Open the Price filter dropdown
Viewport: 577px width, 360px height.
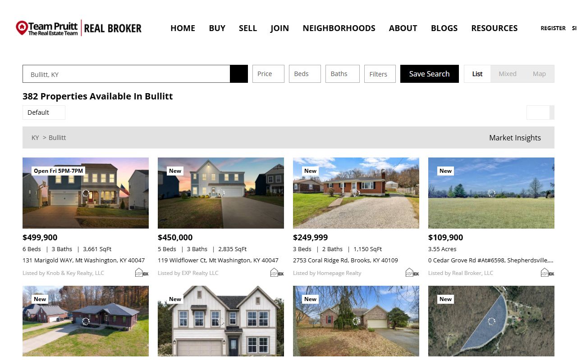click(268, 74)
